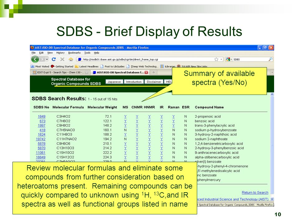Go to the Home page icon
Image resolution: width=299 pixels, height=224 pixels.
[71, 59]
